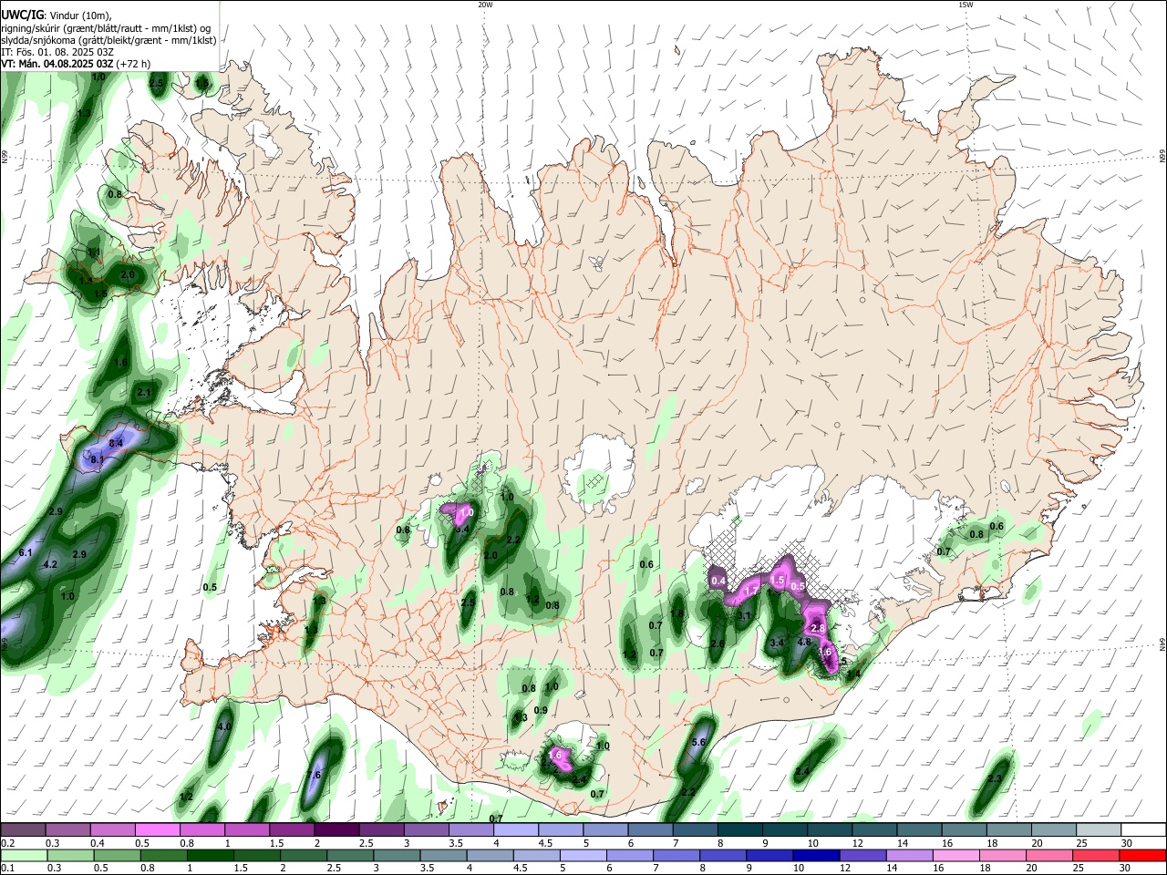Click the '10' label in the lower legend row
Image resolution: width=1167 pixels, height=875 pixels.
pyautogui.click(x=798, y=870)
